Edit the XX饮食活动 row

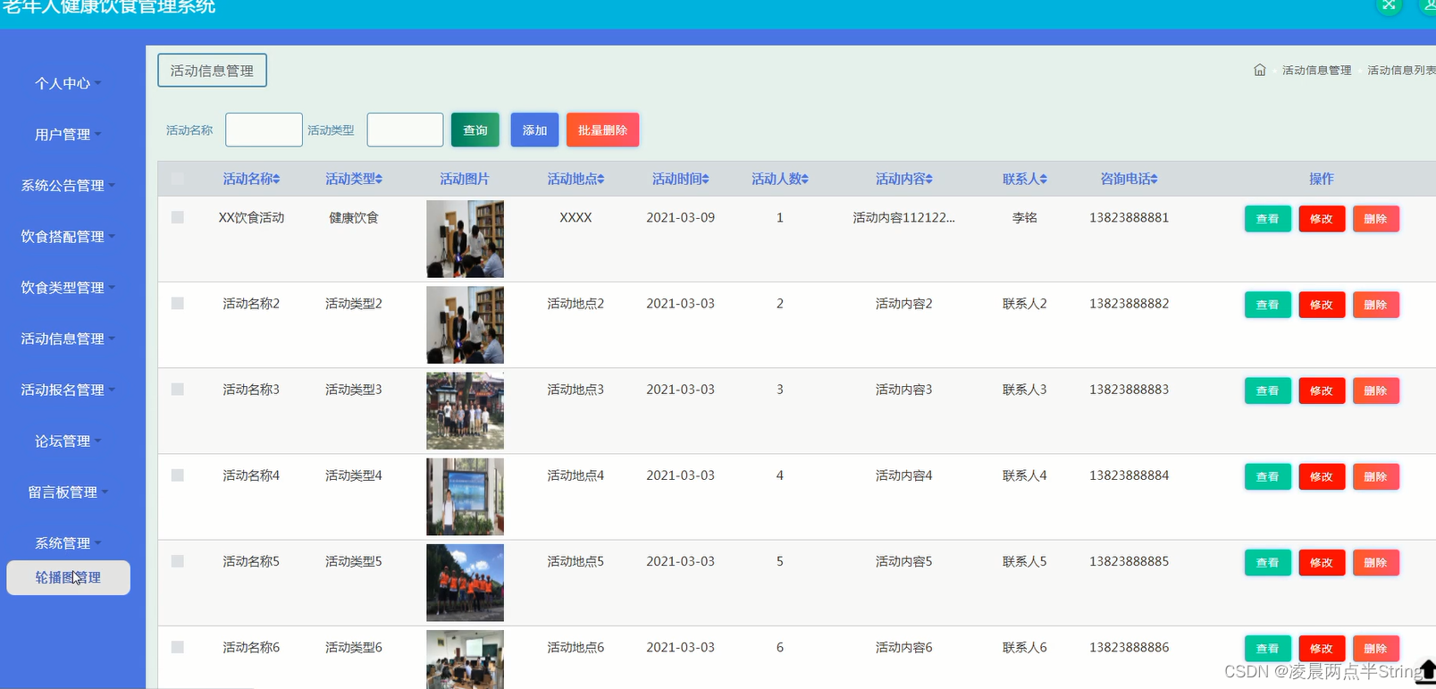click(1322, 218)
